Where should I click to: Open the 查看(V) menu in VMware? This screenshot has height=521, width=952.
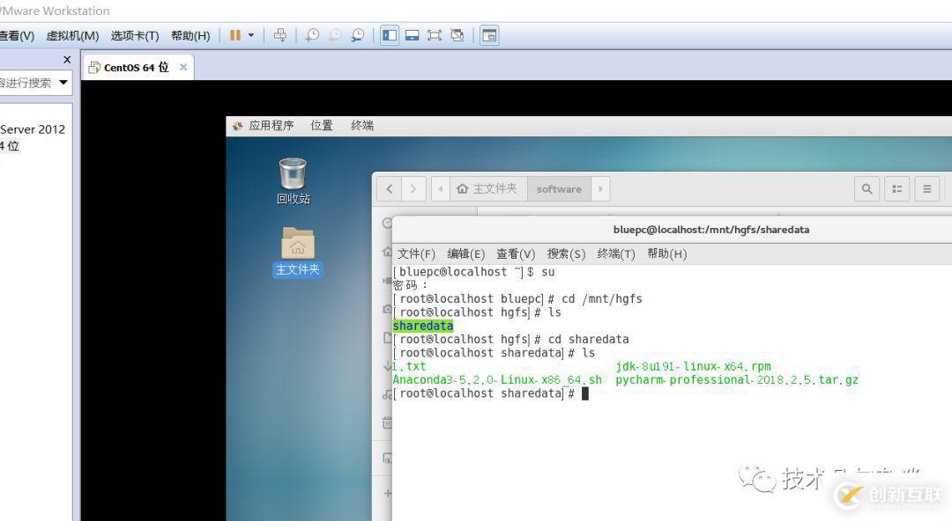17,36
